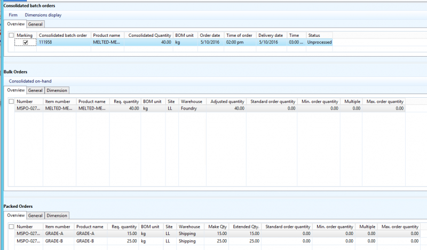Image resolution: width=427 pixels, height=250 pixels.
Task: Click 02:00 pm time of order cell
Action: click(x=240, y=42)
